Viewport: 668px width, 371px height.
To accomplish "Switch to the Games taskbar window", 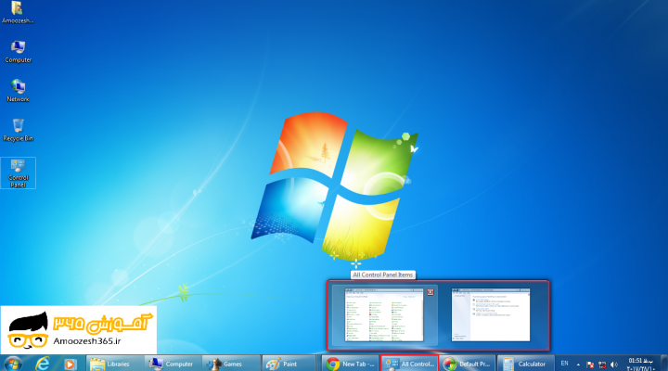I will [x=231, y=364].
